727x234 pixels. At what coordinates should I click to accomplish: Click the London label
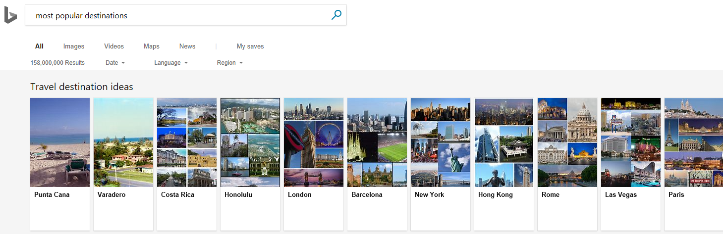click(300, 195)
